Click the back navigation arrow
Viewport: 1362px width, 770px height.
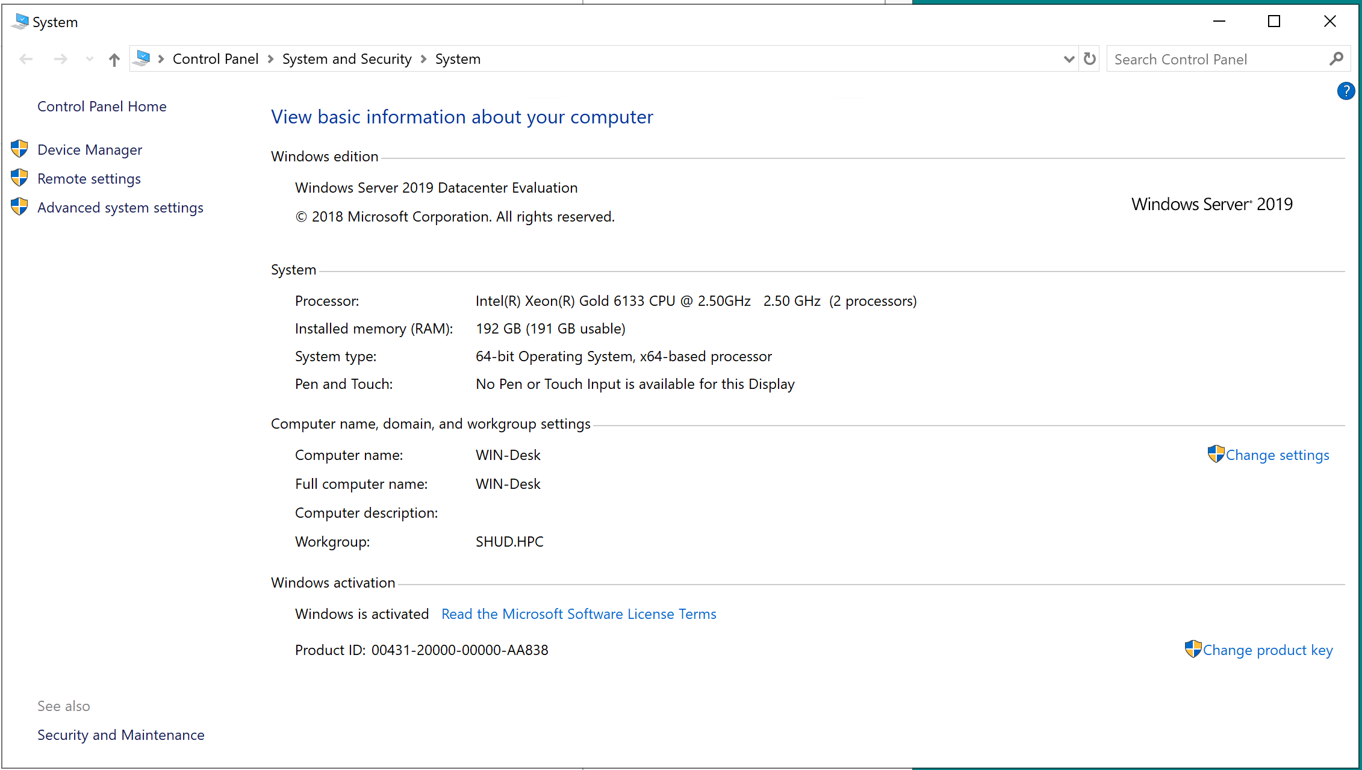point(25,59)
